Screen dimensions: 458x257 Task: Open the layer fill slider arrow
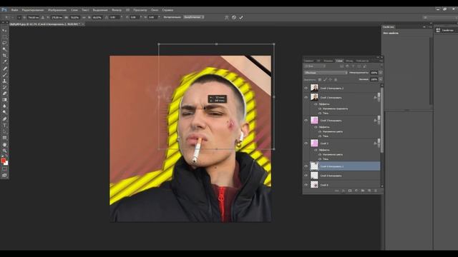coord(380,79)
